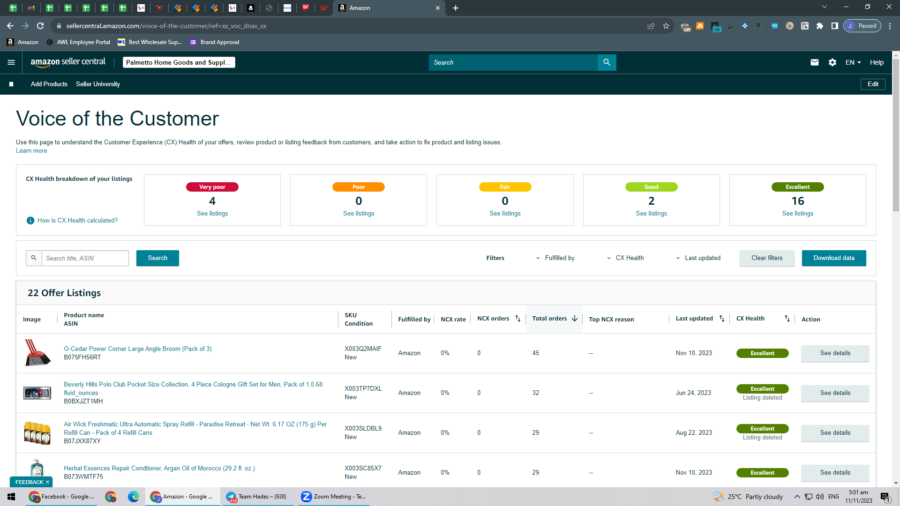Viewport: 900px width, 506px height.
Task: Close the FEEDBACK tab with its X
Action: point(47,482)
